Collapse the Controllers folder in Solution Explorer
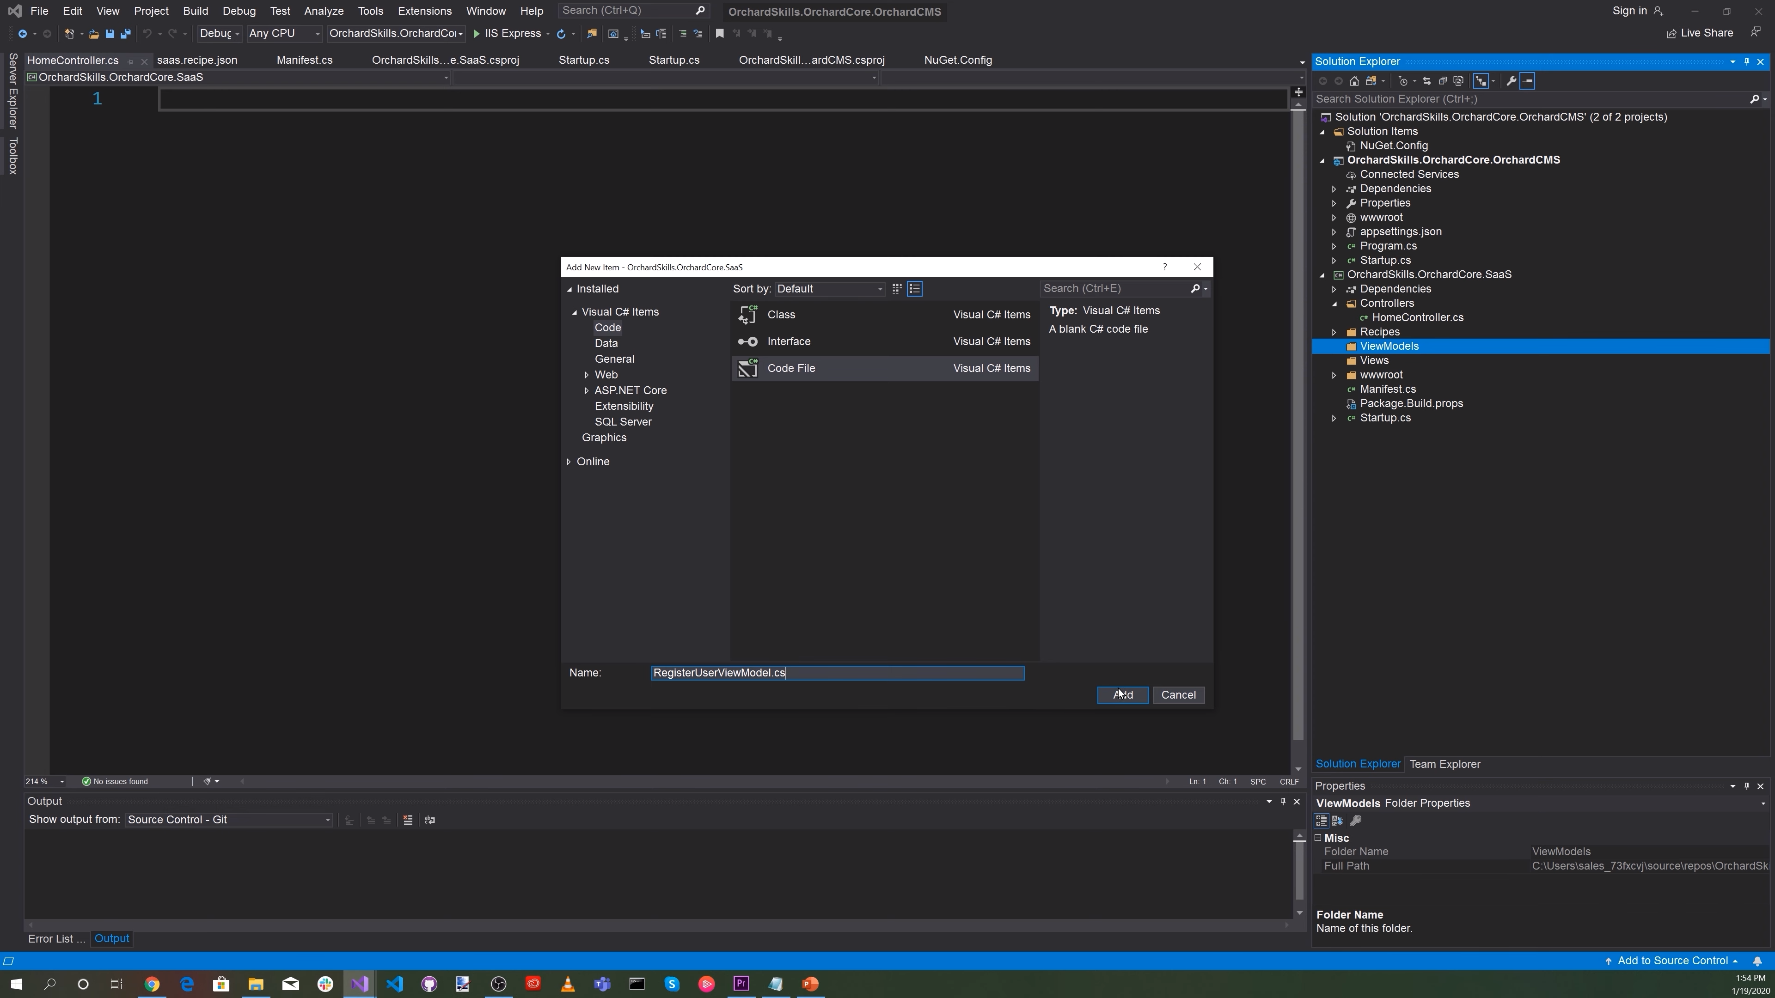The height and width of the screenshot is (998, 1775). point(1334,303)
